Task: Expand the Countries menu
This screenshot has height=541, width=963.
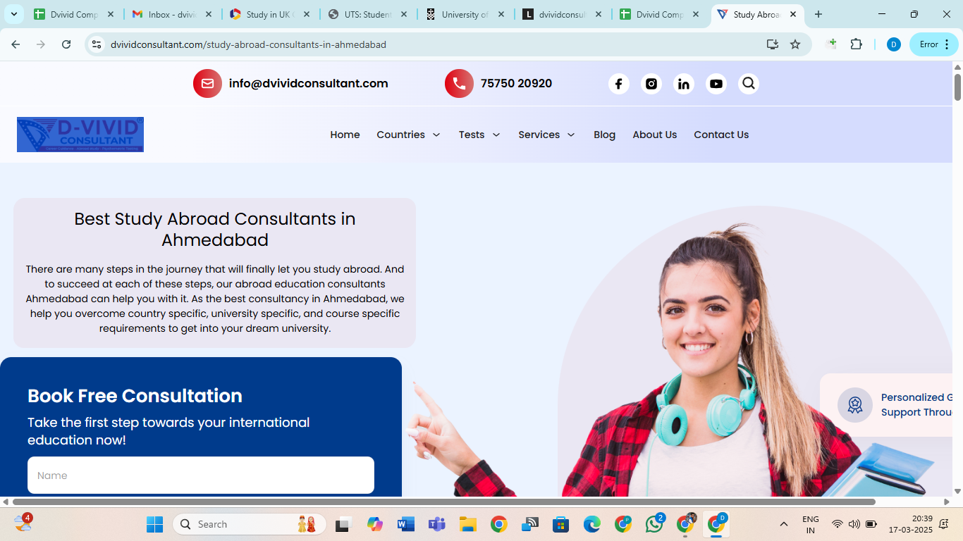Action: (x=408, y=135)
